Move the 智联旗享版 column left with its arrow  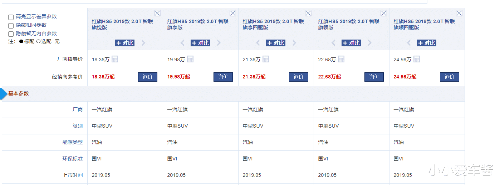(182, 43)
